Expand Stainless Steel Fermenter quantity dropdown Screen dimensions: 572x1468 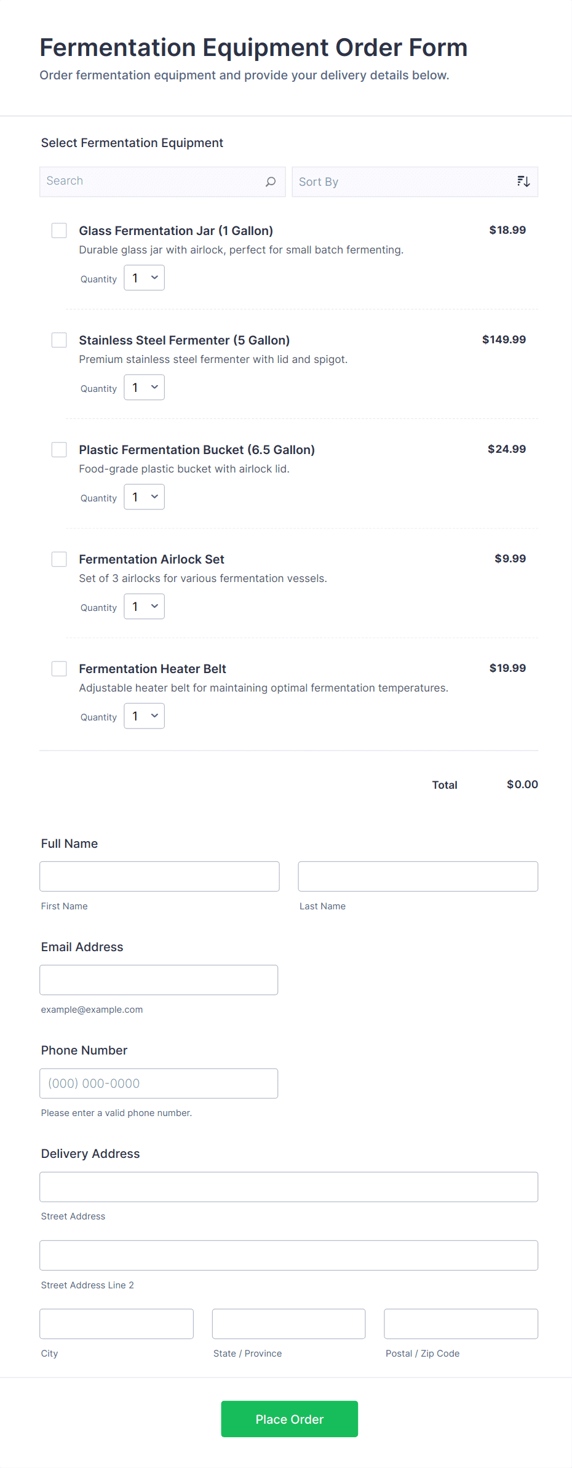point(145,388)
